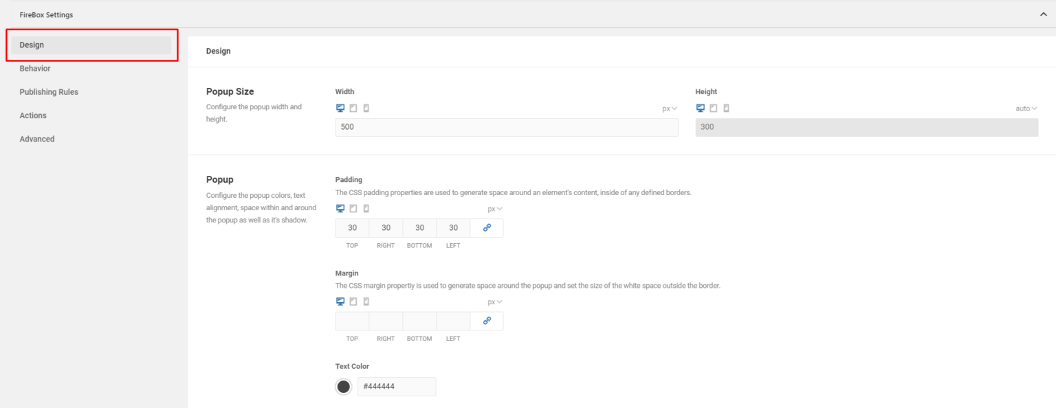Select the tablet icon for Margin settings

(353, 301)
